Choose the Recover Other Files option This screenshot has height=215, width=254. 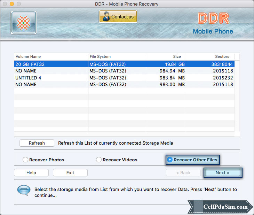tap(193, 160)
